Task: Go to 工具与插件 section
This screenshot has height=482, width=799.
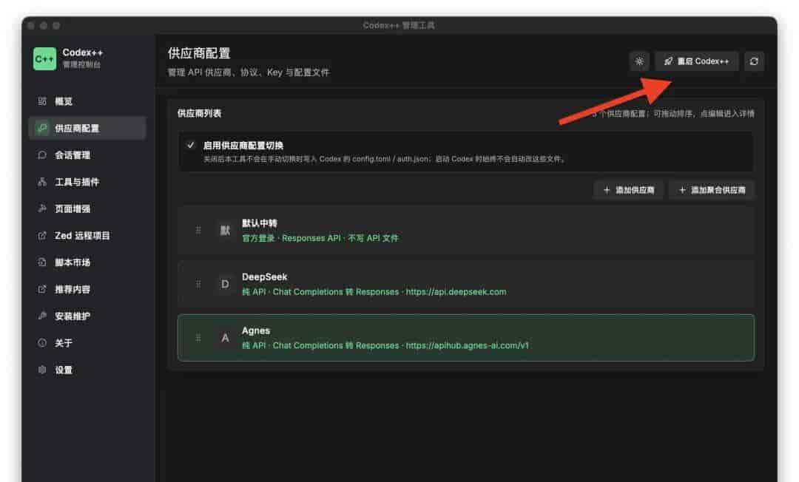Action: click(x=87, y=182)
